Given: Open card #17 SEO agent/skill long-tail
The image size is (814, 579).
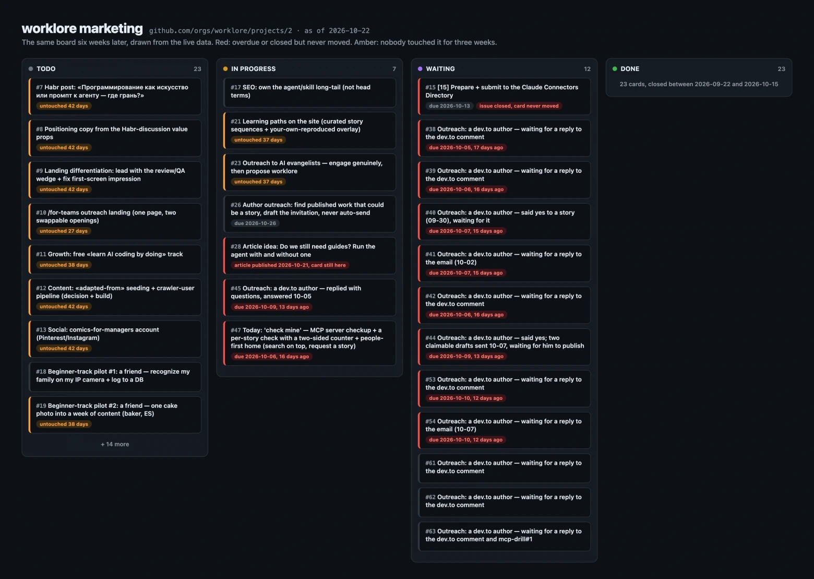Looking at the screenshot, I should point(309,92).
